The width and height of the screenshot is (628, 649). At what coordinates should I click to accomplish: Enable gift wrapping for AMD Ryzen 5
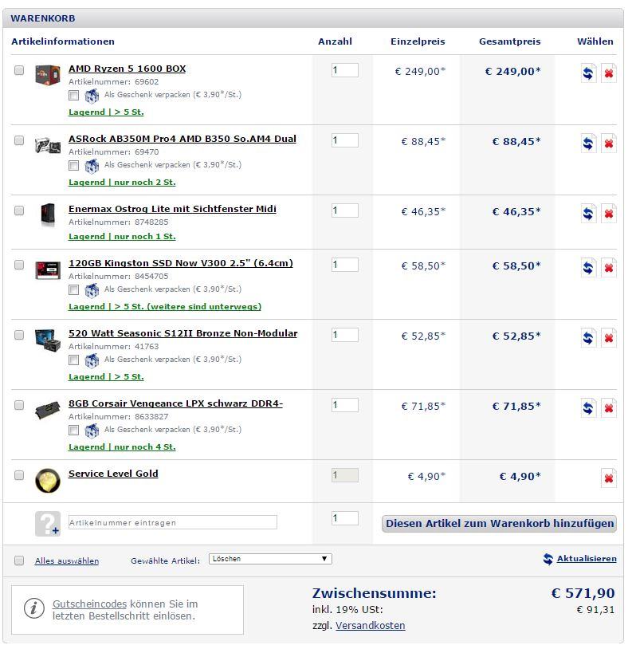pyautogui.click(x=73, y=96)
